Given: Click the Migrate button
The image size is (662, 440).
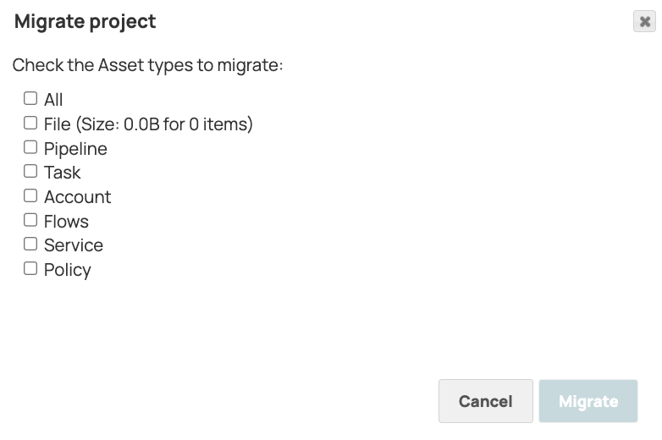Looking at the screenshot, I should pos(588,401).
